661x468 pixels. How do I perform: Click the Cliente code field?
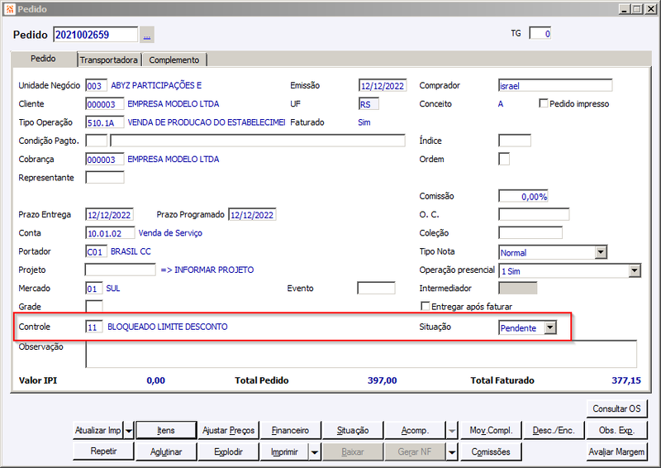point(105,104)
